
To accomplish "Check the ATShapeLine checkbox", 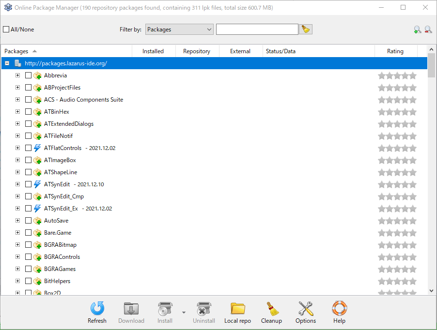I will click(x=28, y=172).
